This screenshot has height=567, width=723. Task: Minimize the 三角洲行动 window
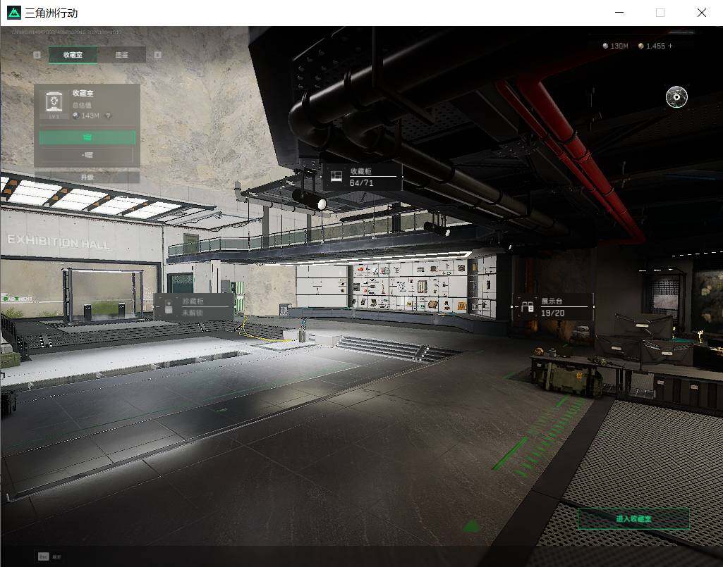tap(619, 13)
